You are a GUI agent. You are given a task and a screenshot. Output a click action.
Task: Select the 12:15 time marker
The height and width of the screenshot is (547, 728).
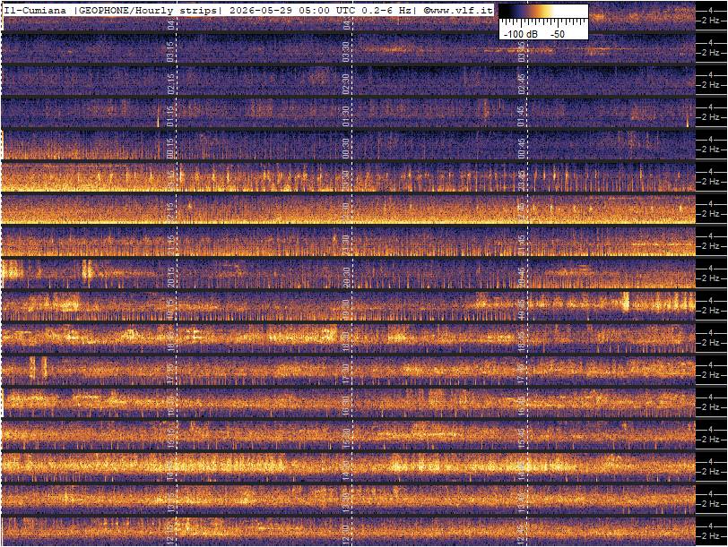(x=170, y=535)
